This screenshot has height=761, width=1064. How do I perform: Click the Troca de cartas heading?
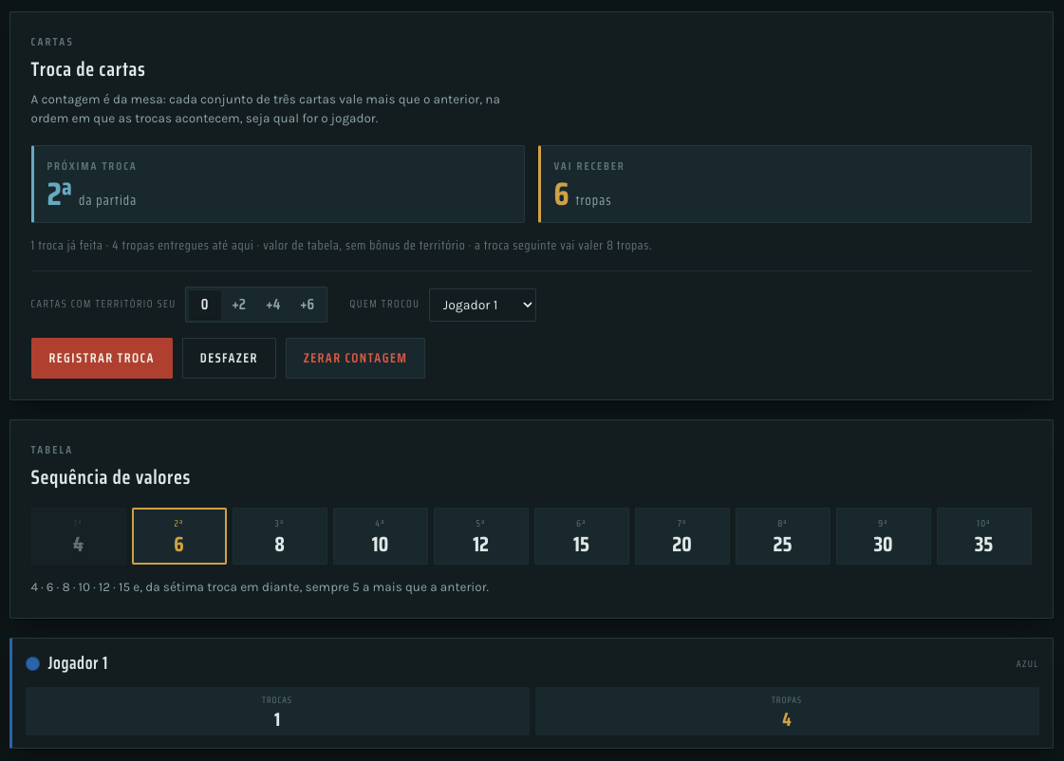pyautogui.click(x=87, y=69)
